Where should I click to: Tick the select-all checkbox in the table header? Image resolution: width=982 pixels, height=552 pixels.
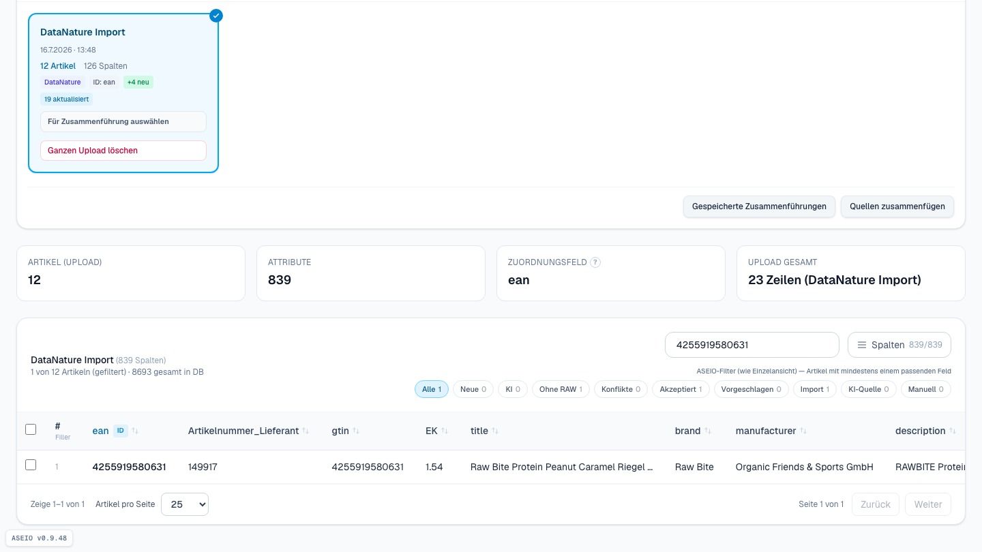point(31,429)
